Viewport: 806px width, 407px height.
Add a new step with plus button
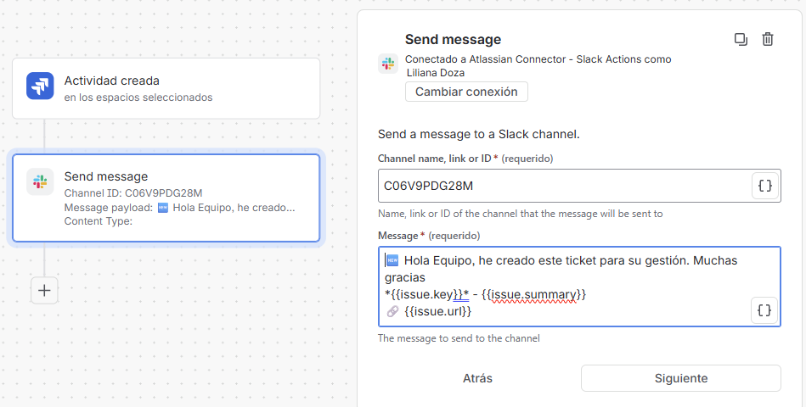pos(44,291)
